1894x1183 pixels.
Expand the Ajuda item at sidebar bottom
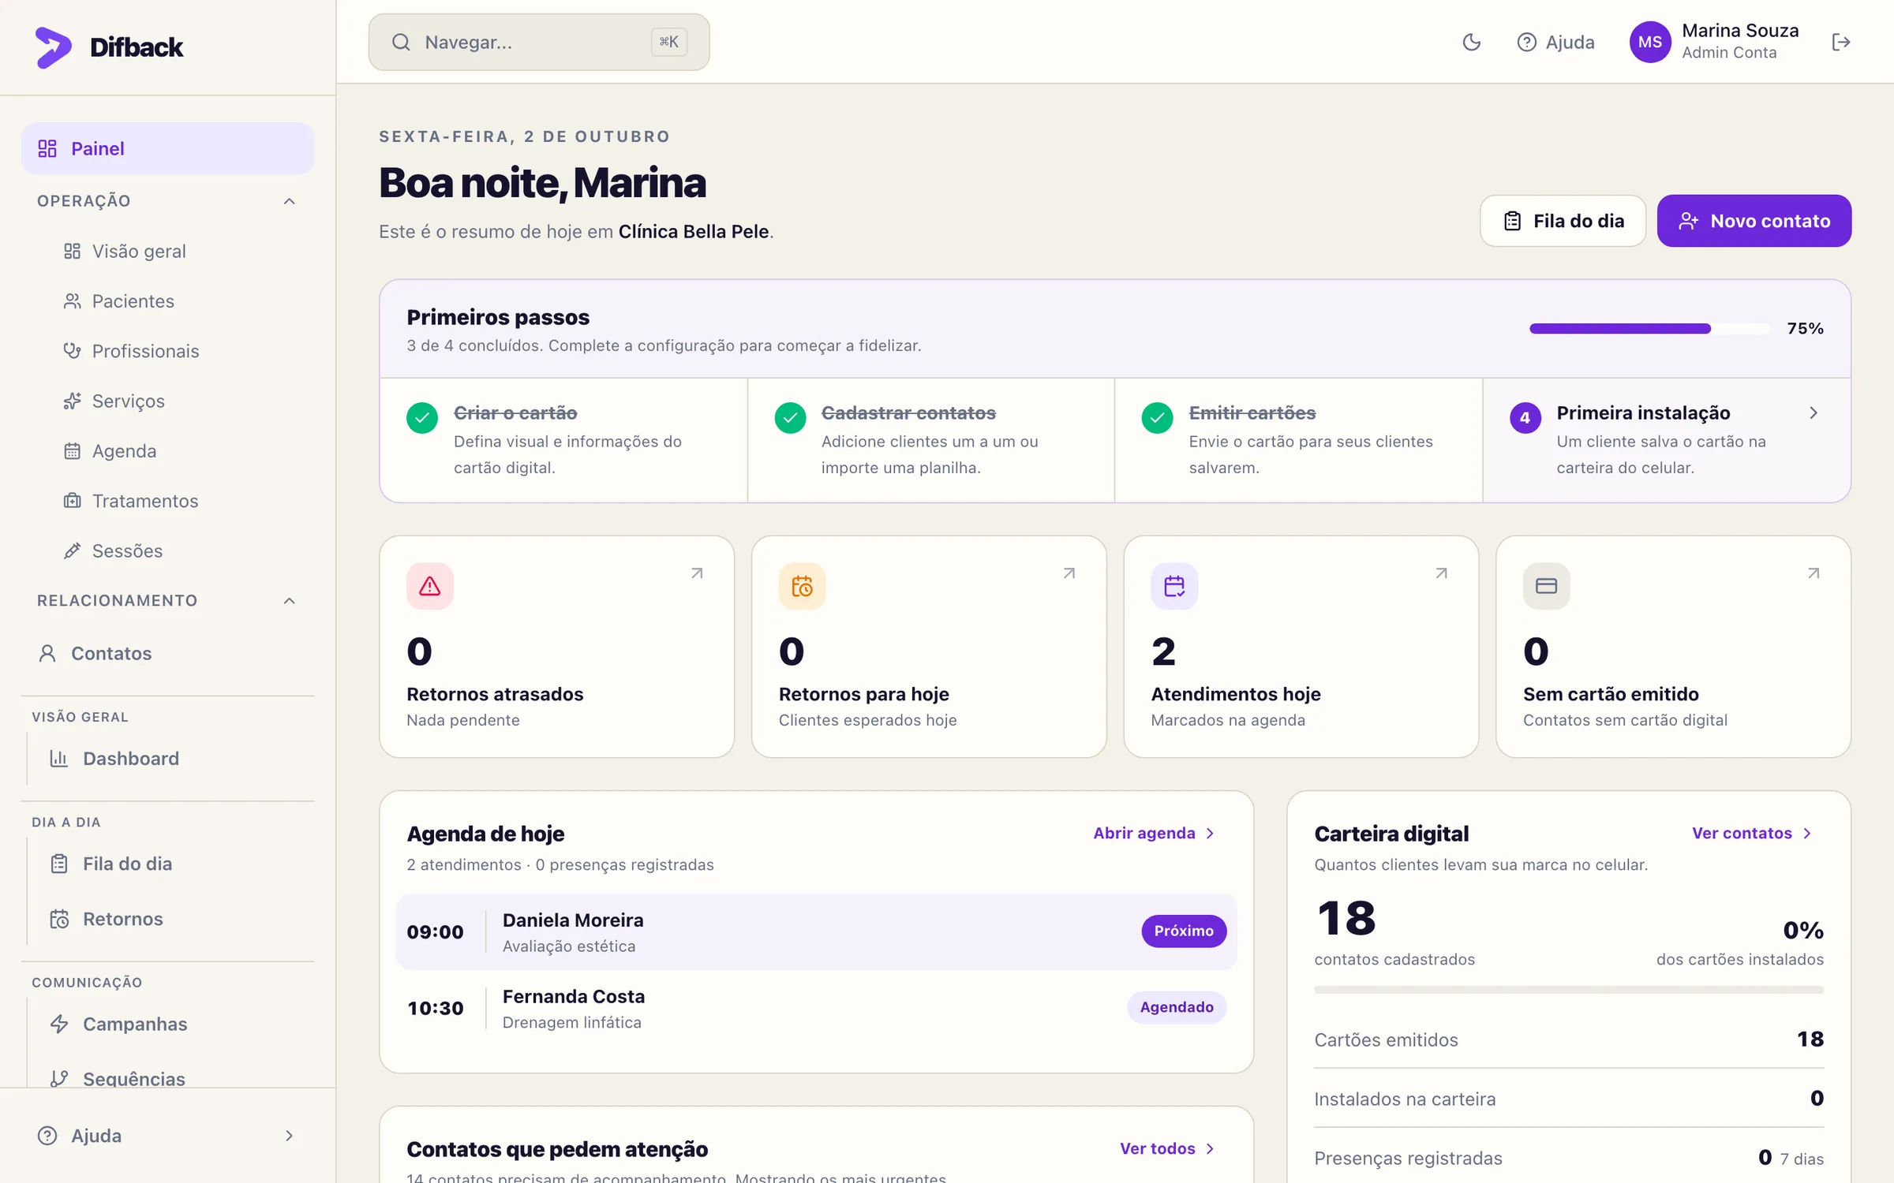167,1136
